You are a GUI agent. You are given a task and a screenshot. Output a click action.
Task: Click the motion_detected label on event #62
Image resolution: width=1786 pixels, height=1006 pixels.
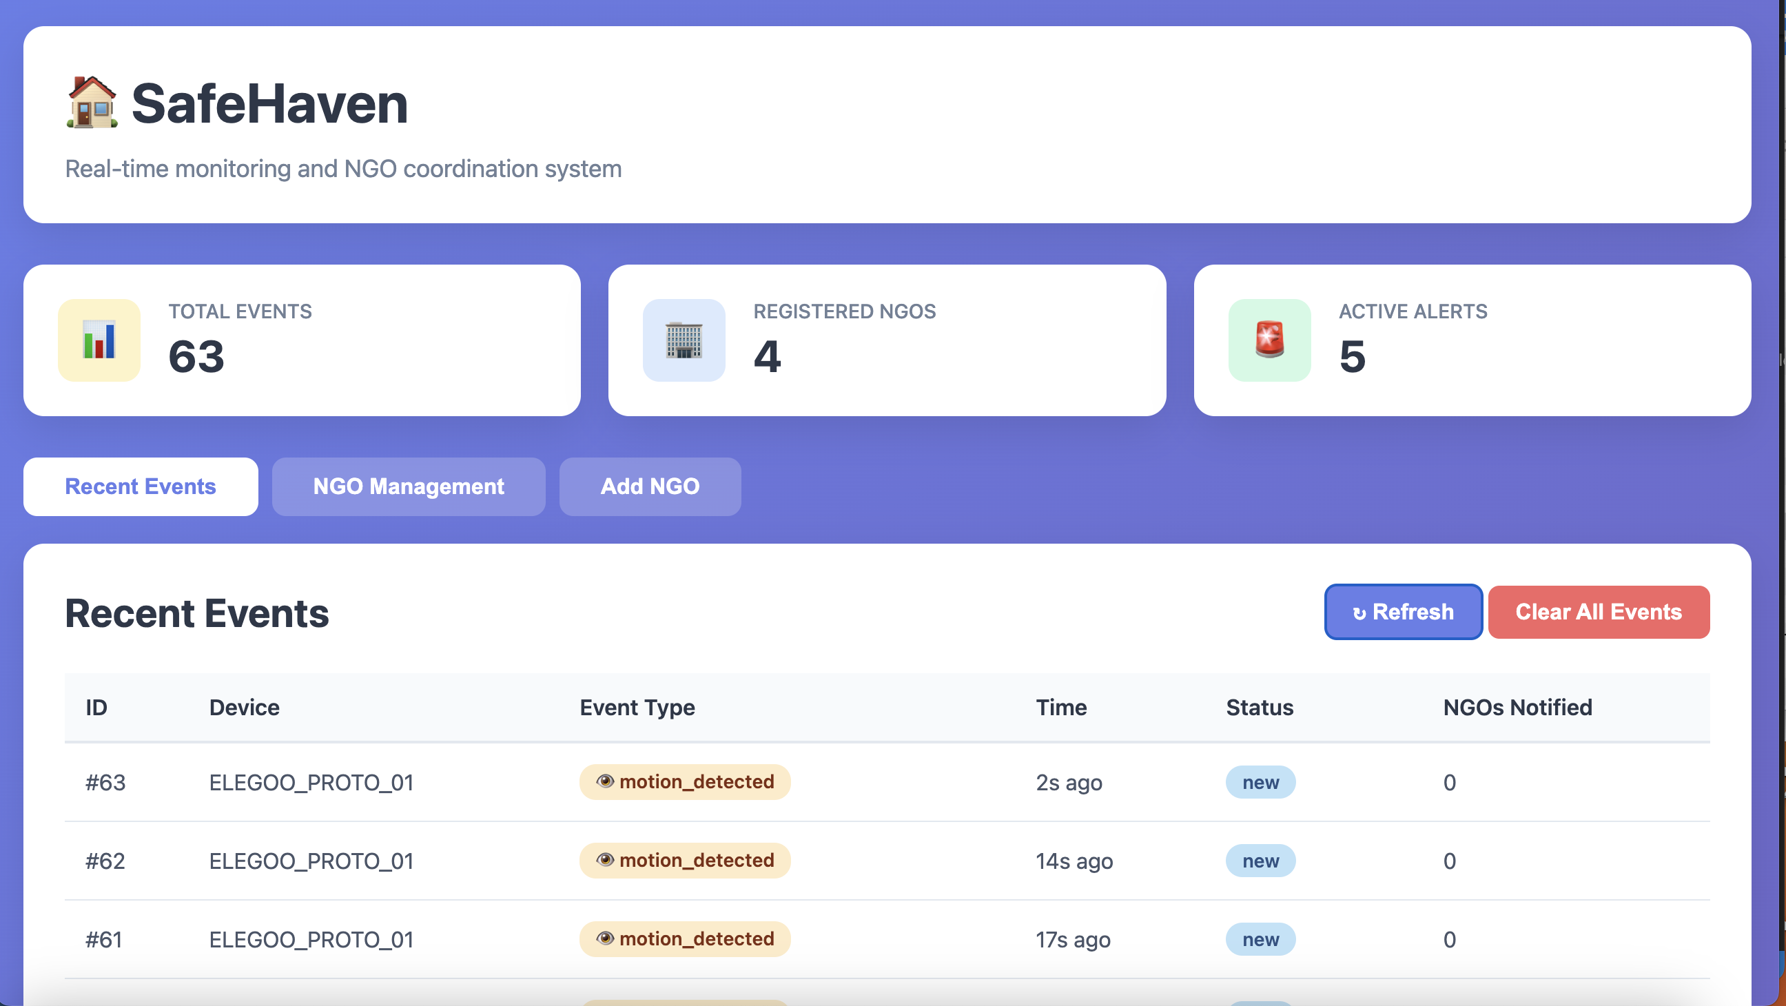point(696,860)
